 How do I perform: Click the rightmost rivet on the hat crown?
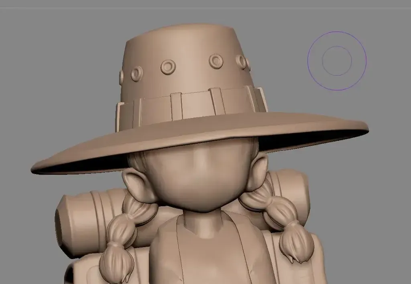242,61
